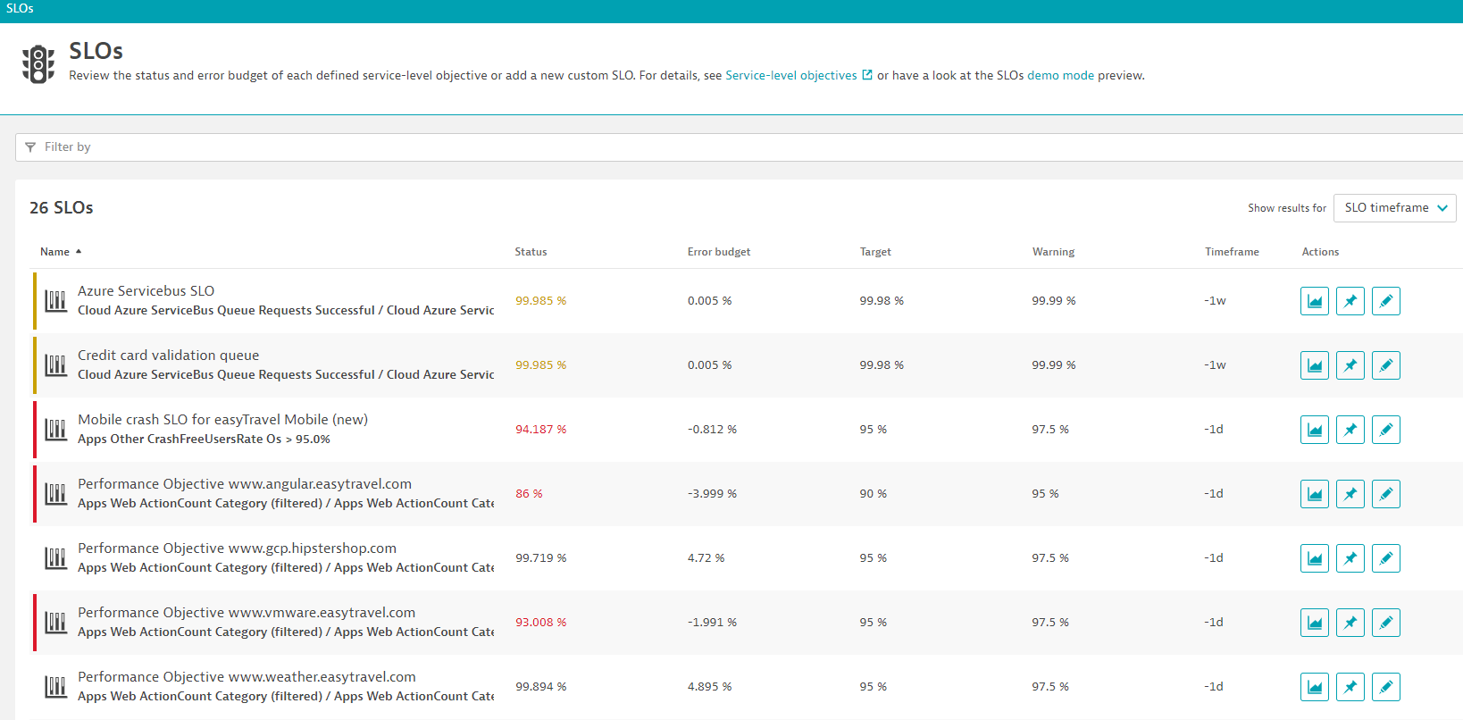This screenshot has height=720, width=1463.
Task: Pin www.weather.easytravel.com performance objective
Action: point(1350,687)
